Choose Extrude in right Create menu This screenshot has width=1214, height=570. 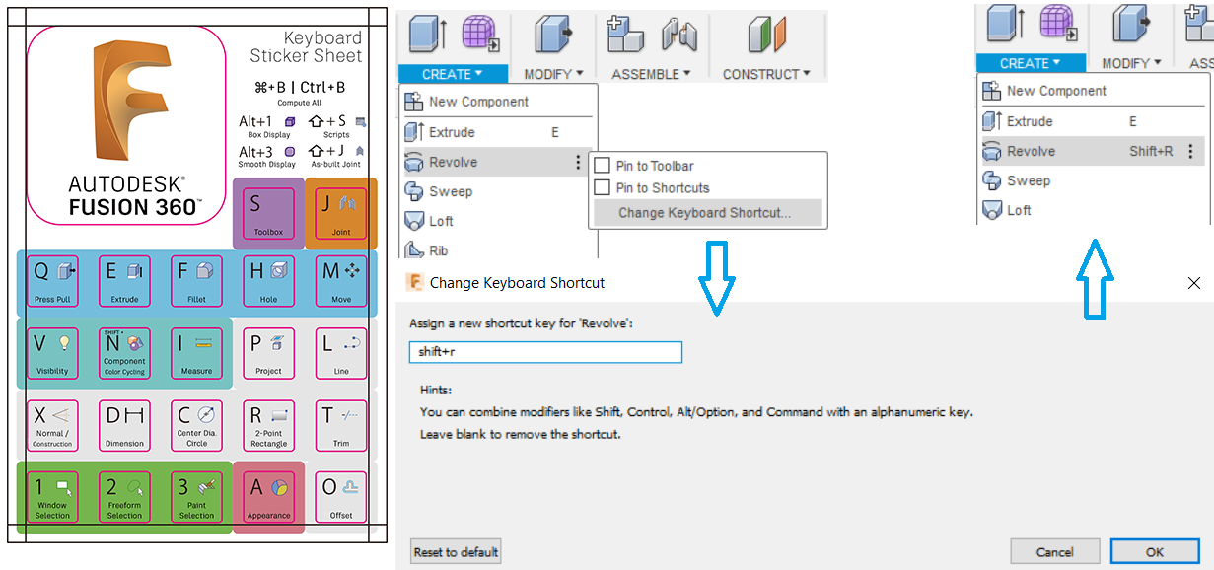click(x=1092, y=121)
